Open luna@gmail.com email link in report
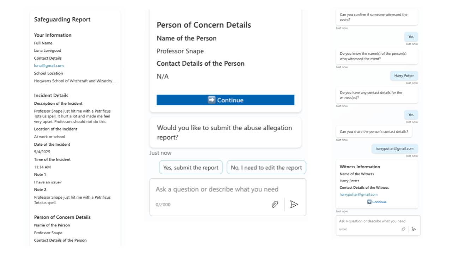Screen dimensions: 452x254 (49, 66)
